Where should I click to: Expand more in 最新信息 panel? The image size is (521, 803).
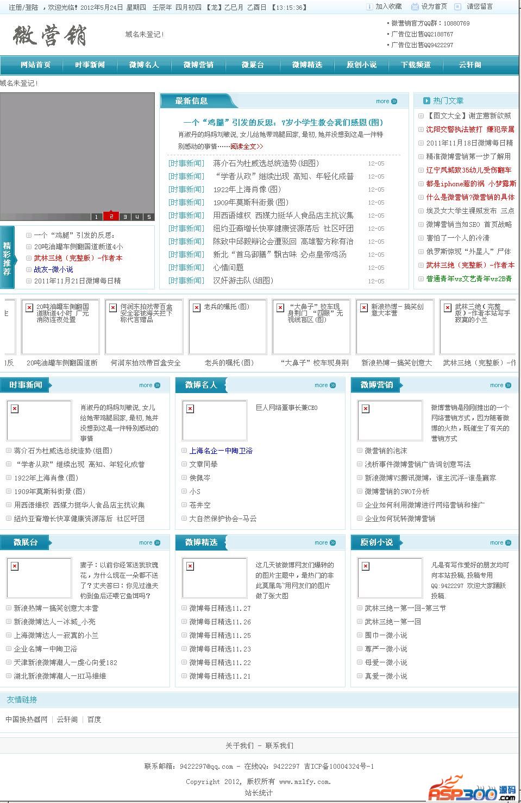click(x=386, y=101)
